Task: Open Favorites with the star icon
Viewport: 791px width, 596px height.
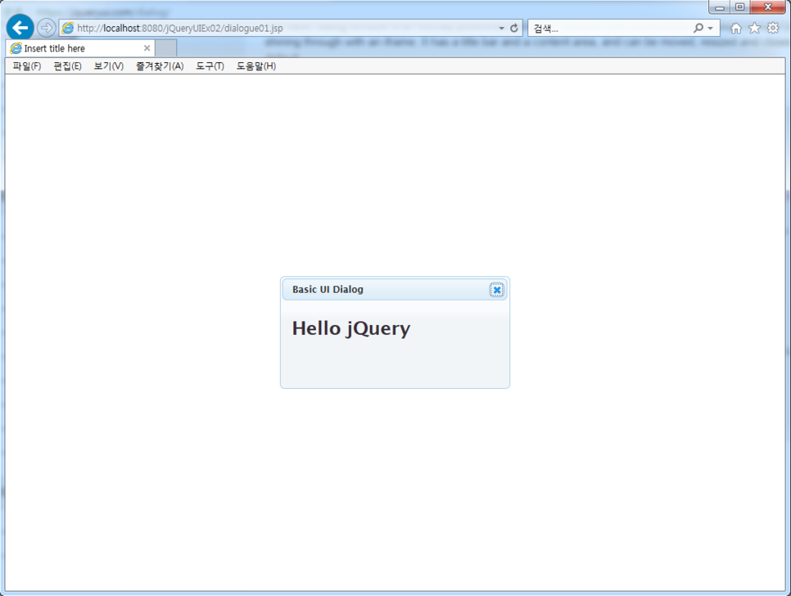Action: (755, 28)
